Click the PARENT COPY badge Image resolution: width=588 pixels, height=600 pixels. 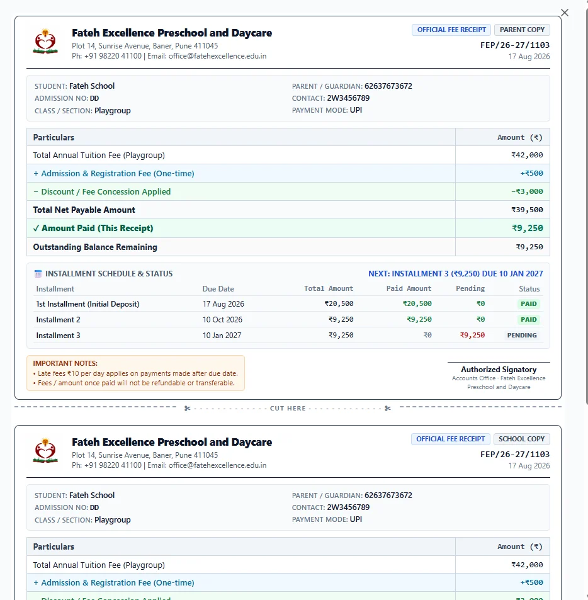pos(522,30)
